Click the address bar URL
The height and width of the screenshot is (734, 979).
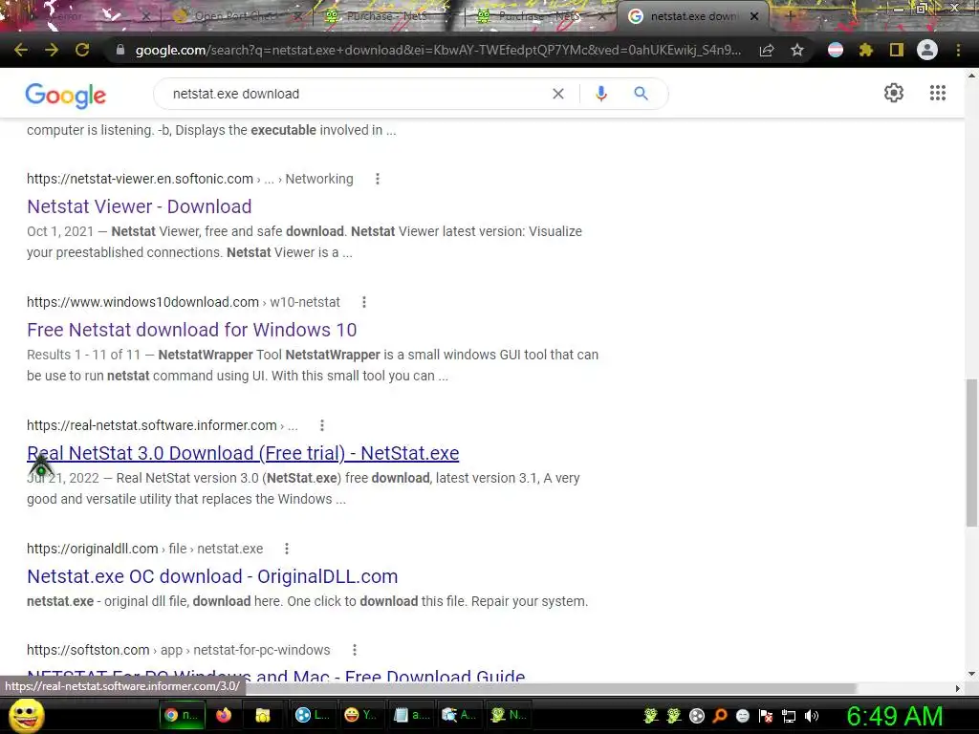point(438,51)
